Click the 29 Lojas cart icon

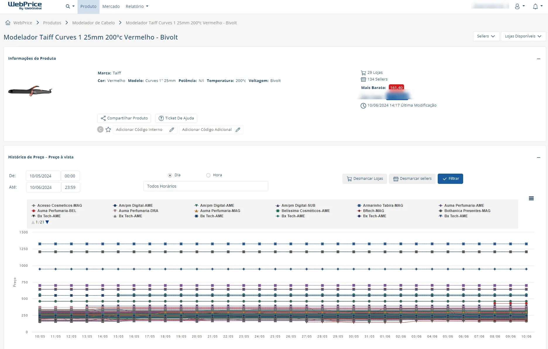[x=363, y=73]
